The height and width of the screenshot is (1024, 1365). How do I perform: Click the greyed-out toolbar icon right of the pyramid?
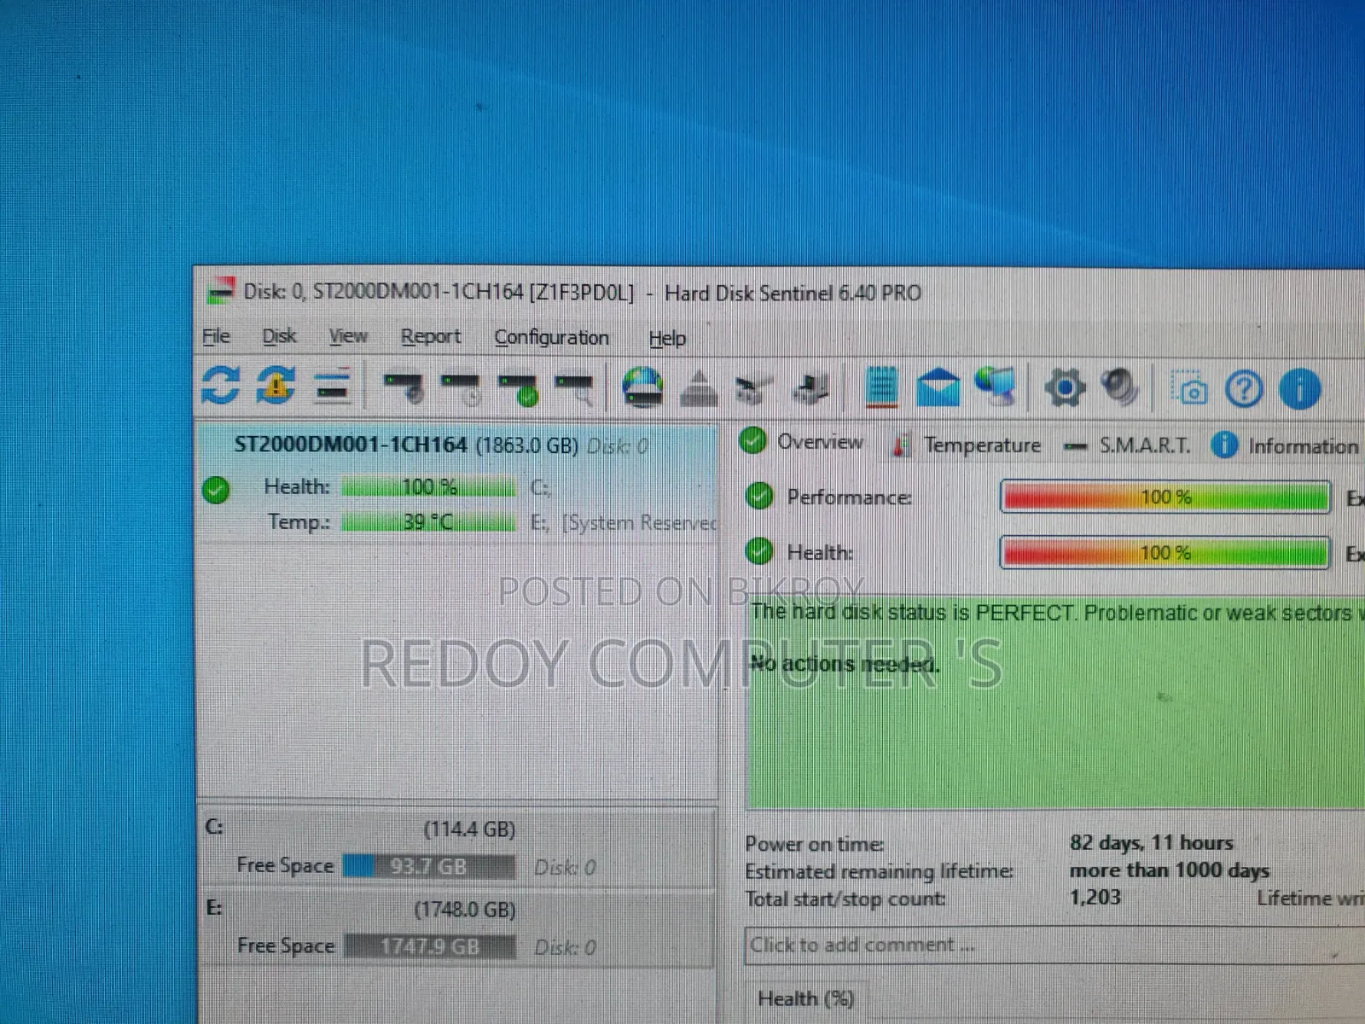(754, 390)
